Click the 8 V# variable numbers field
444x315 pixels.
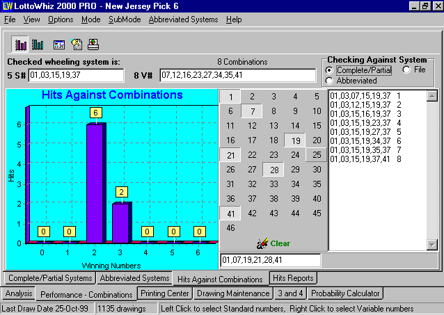238,75
